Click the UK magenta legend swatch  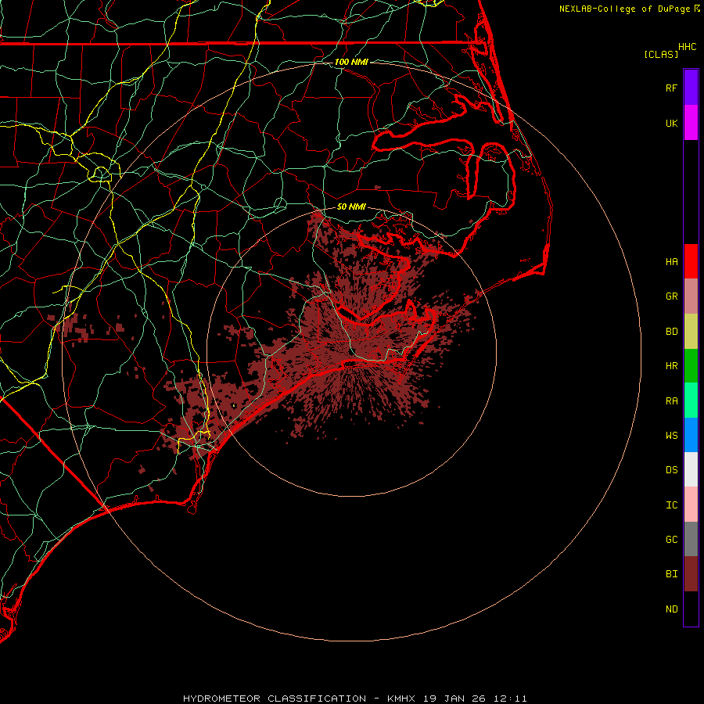[x=691, y=123]
